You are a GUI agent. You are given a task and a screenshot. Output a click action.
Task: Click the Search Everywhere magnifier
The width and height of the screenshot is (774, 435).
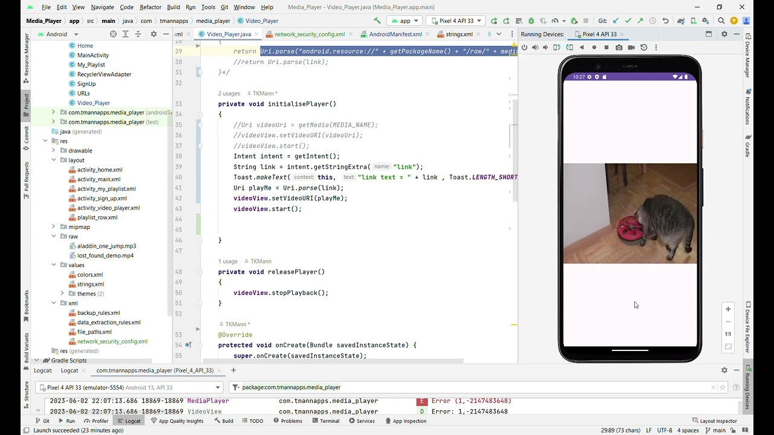pyautogui.click(x=721, y=21)
